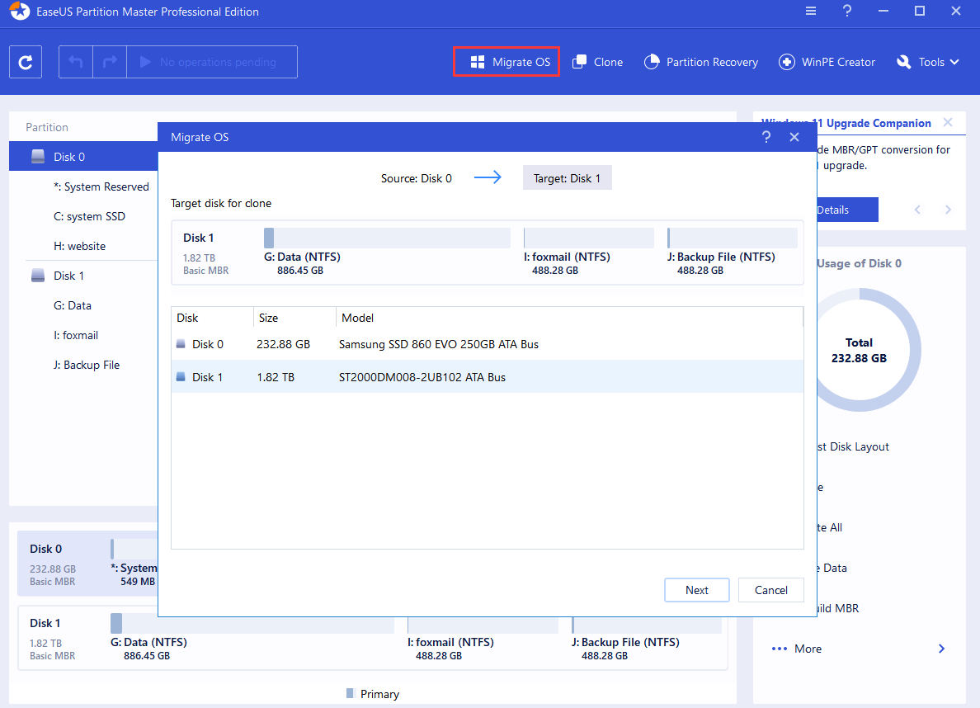Click the Redo arrow in the toolbar
Screen dimensions: 980x708
[x=110, y=62]
